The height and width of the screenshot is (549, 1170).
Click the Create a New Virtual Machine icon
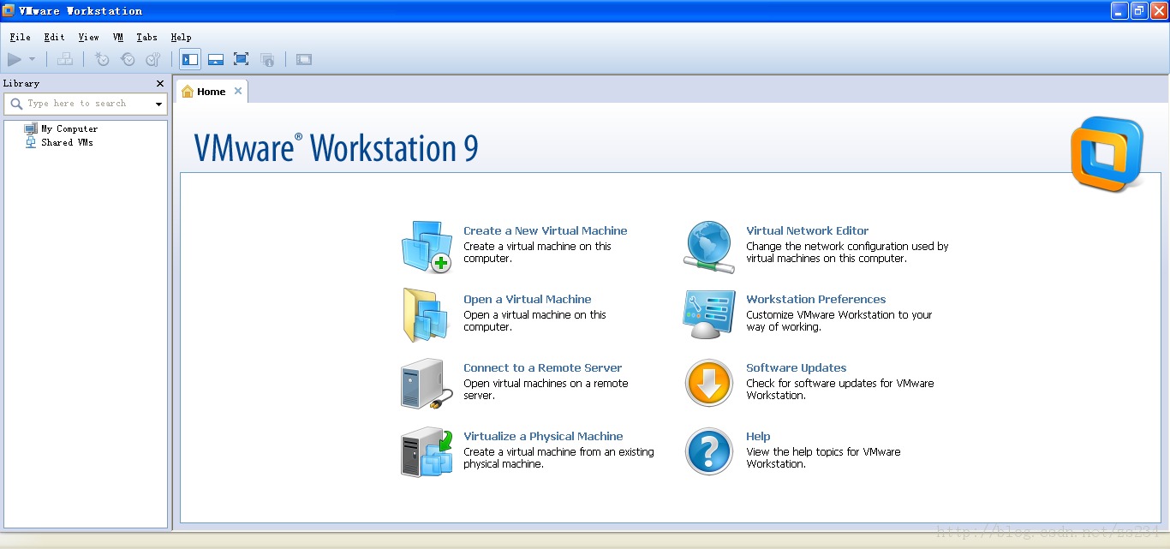427,247
